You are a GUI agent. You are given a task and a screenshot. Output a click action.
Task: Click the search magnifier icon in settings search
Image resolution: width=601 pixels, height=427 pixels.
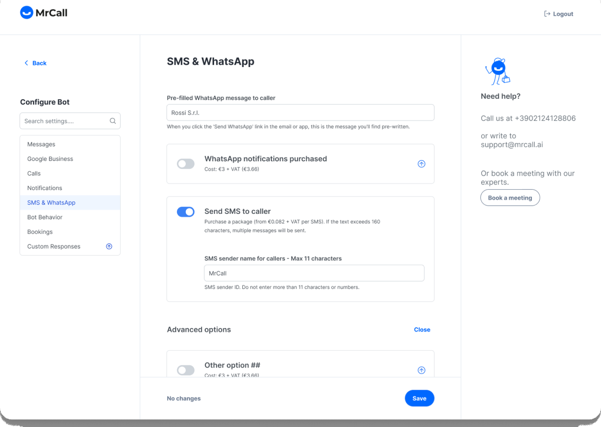[x=113, y=121]
